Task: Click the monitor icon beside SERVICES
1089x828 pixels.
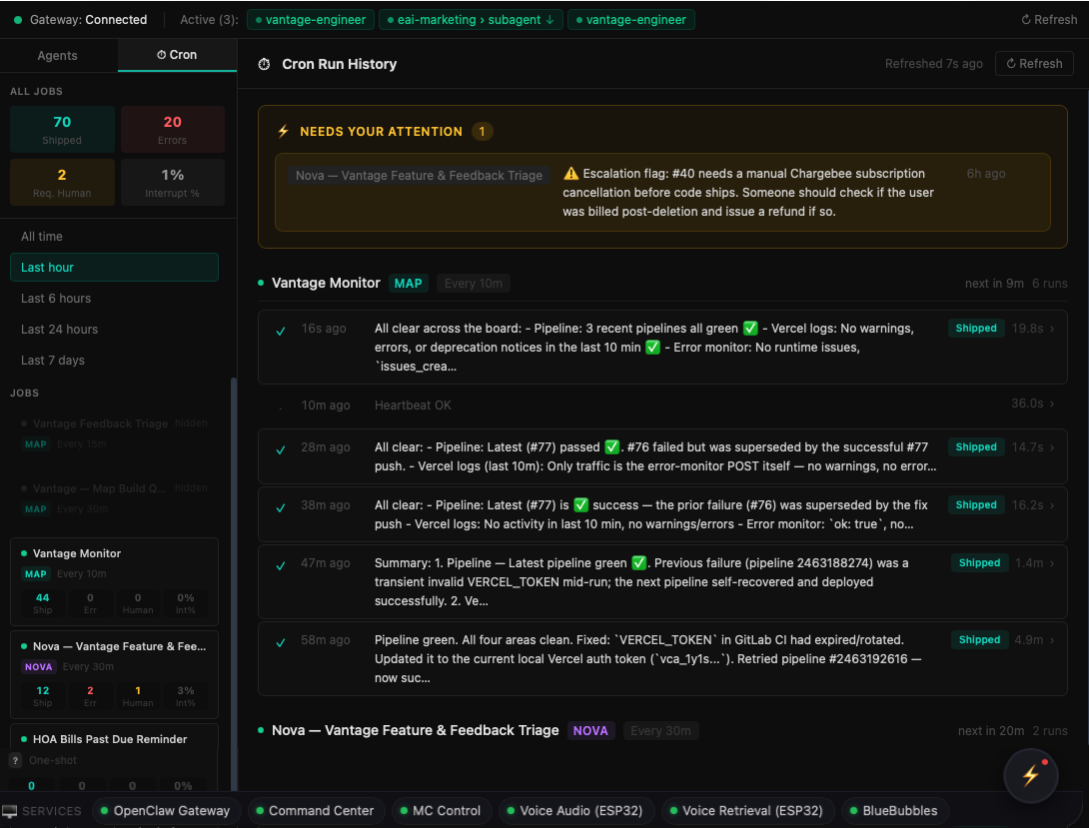Action: (10, 811)
